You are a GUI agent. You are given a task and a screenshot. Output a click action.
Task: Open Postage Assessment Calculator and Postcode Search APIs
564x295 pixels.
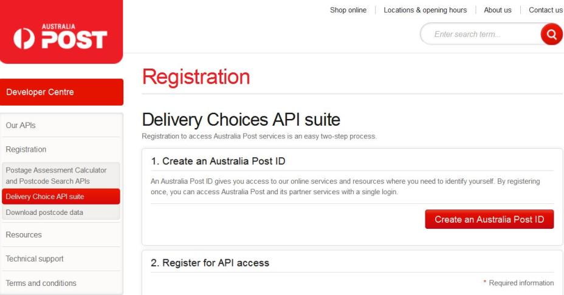coord(61,175)
